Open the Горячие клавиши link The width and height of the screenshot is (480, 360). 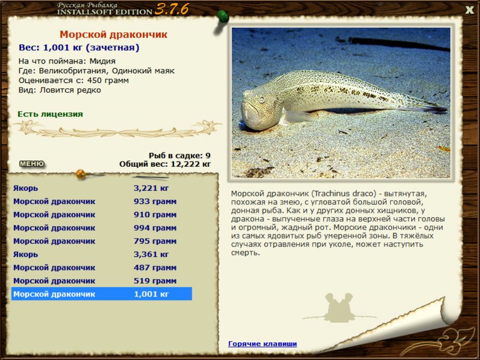pos(262,344)
